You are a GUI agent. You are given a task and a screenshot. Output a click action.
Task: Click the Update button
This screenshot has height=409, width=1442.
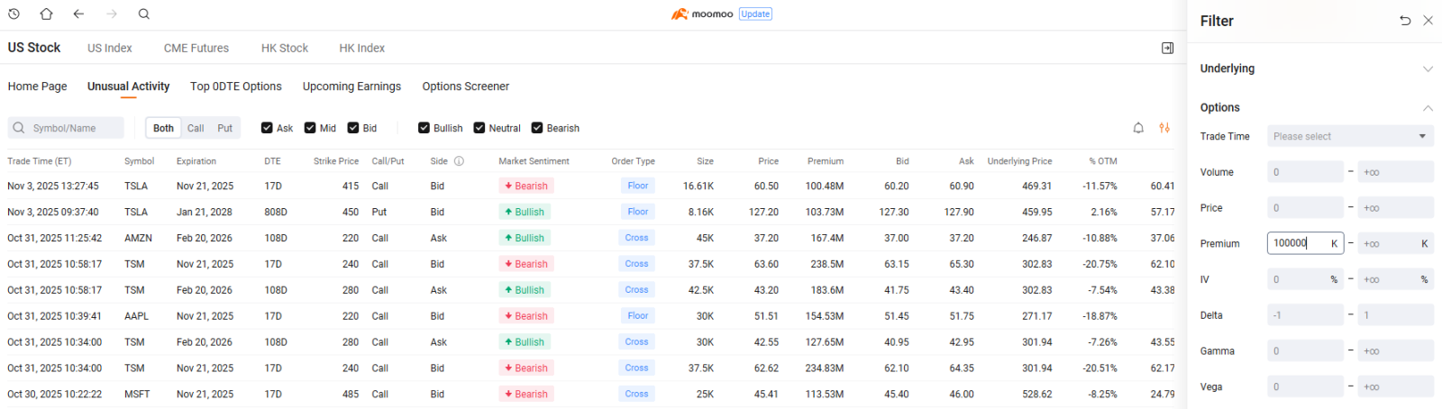pyautogui.click(x=755, y=14)
